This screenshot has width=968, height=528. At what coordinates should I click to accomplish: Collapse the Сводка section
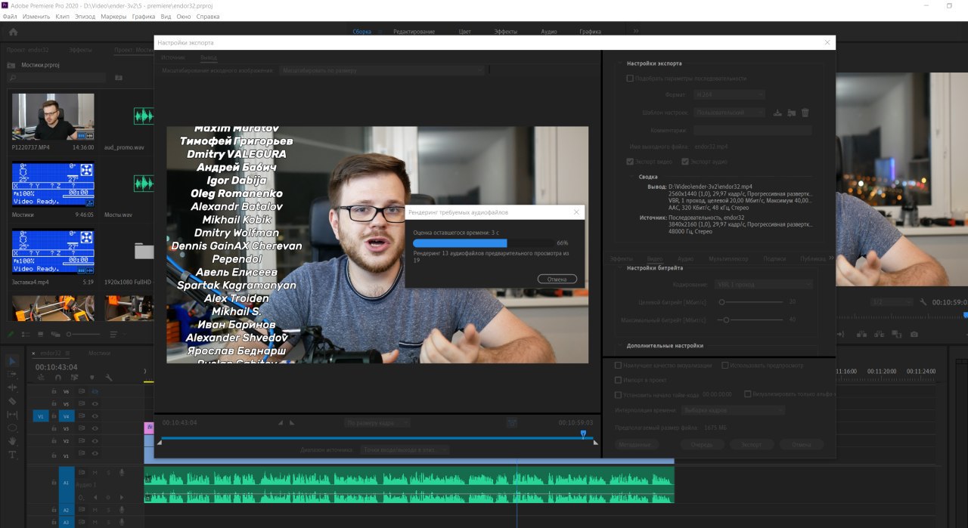click(x=632, y=177)
